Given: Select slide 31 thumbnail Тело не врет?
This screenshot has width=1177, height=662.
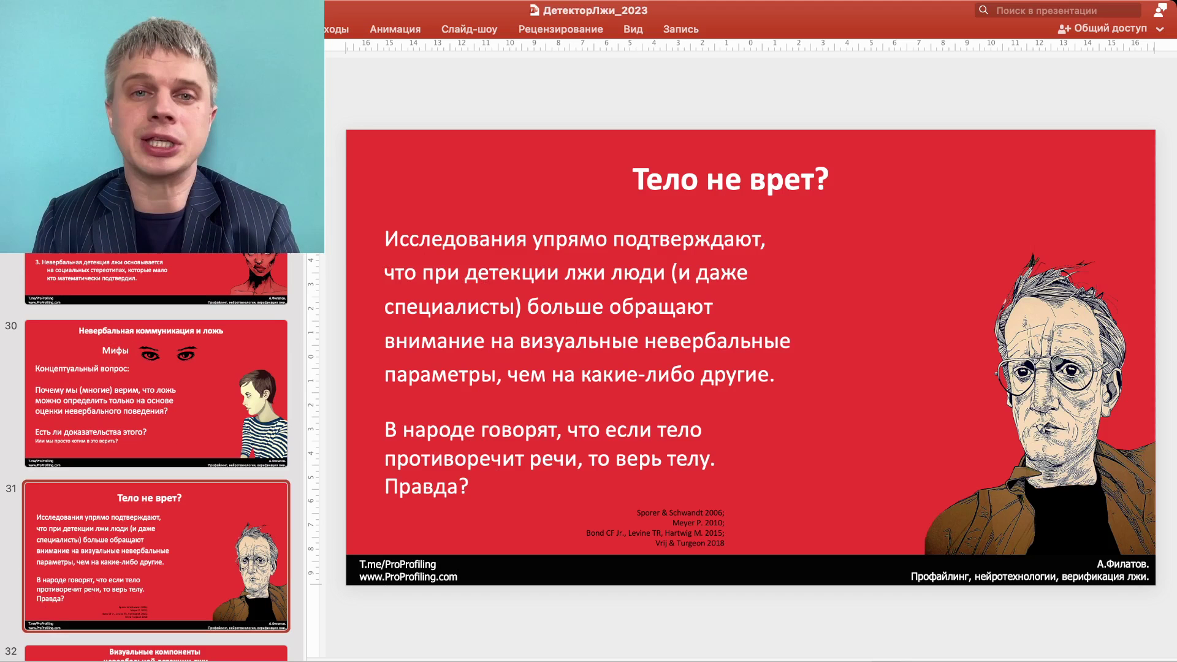Looking at the screenshot, I should pyautogui.click(x=156, y=556).
